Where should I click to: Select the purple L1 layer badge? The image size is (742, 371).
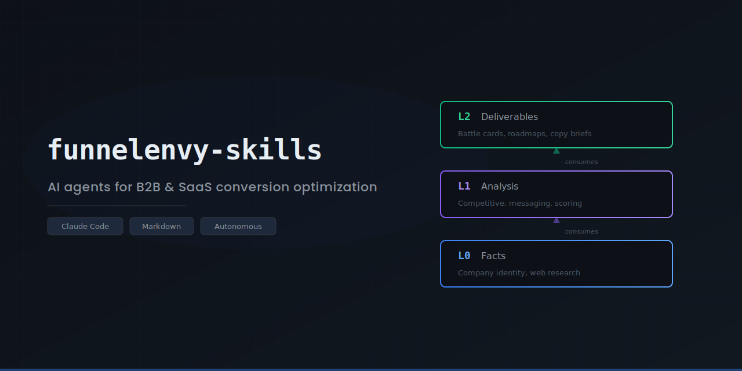464,186
